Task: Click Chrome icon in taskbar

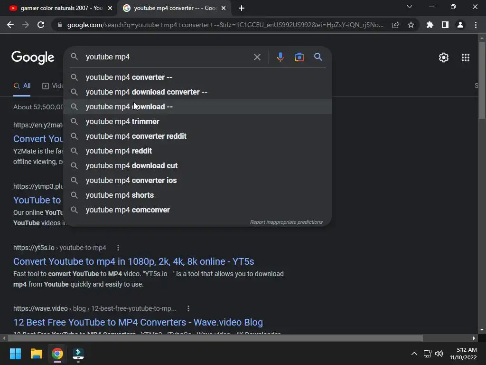Action: tap(57, 354)
